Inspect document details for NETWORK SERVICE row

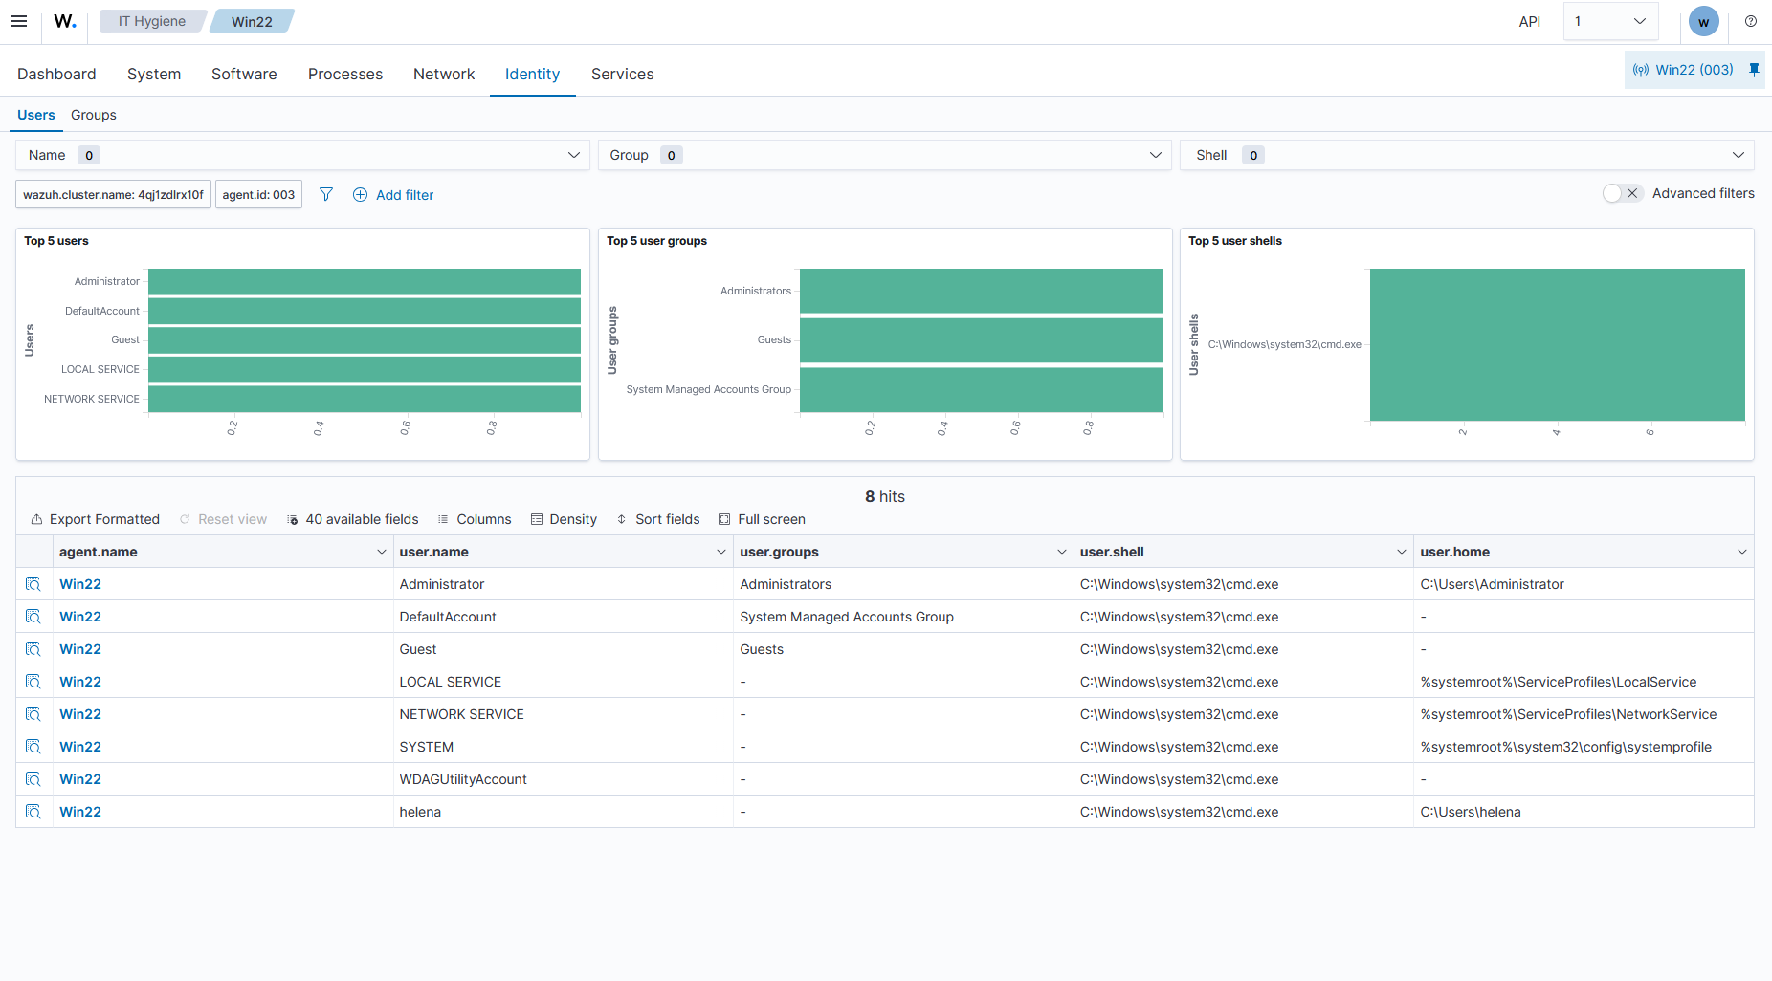point(33,714)
